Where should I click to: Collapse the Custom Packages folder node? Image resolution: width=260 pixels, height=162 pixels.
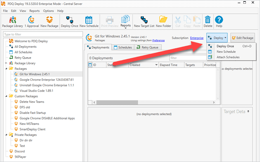(6, 96)
